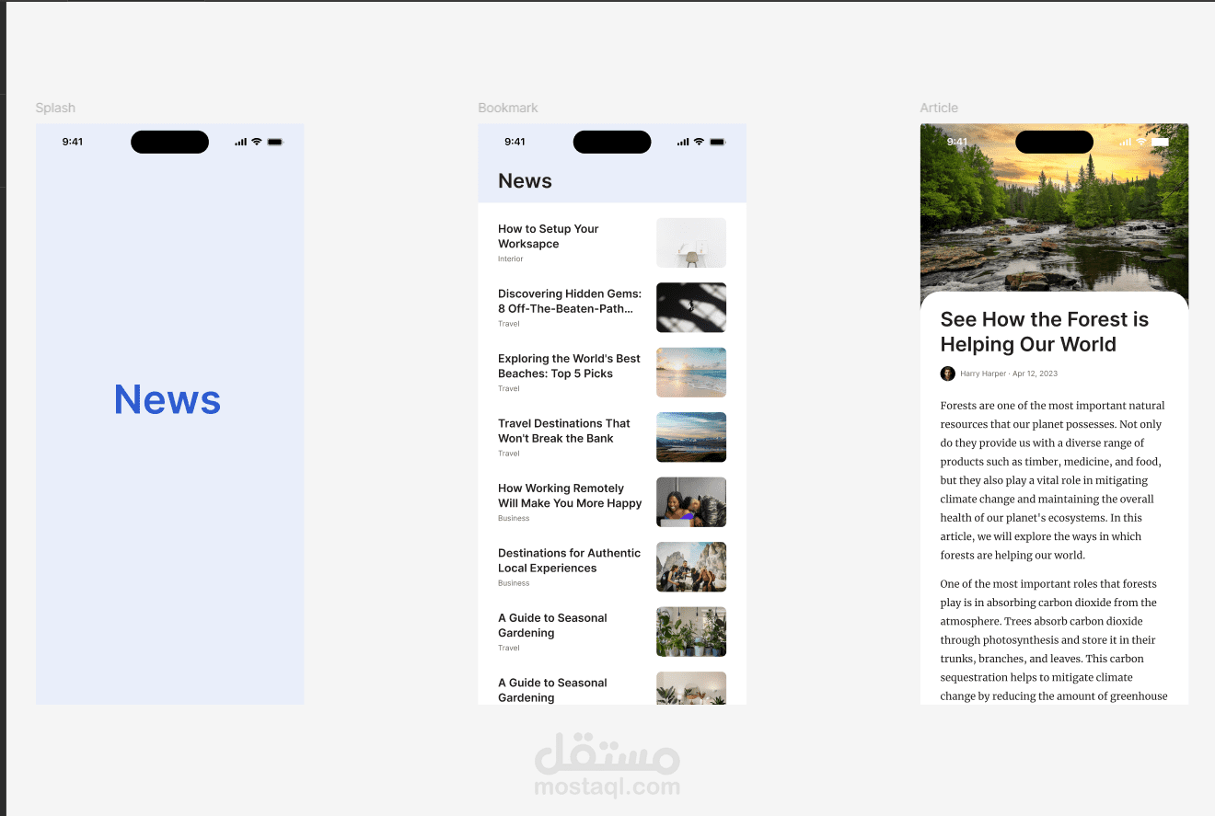The image size is (1215, 816).
Task: Click the battery icon on the Bookmark screen
Action: pos(717,141)
